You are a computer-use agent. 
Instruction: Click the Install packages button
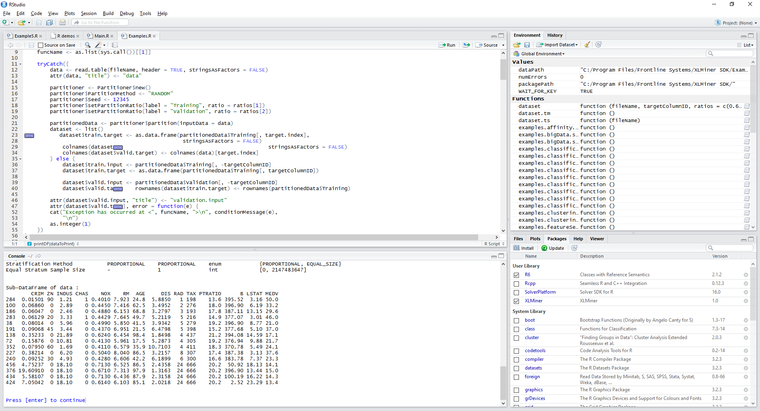[523, 248]
